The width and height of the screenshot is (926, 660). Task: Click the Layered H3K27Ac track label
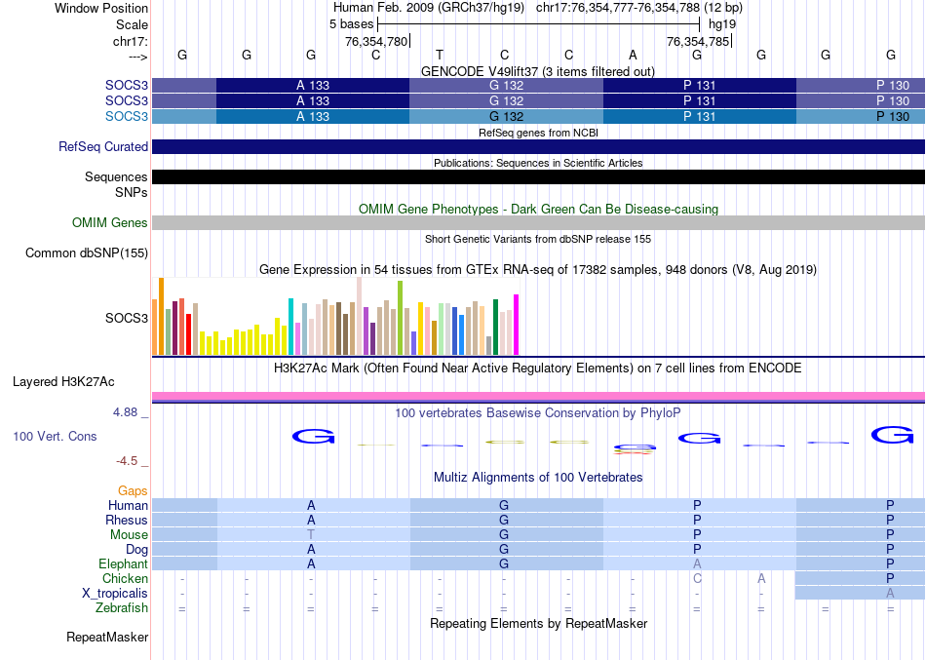point(63,382)
